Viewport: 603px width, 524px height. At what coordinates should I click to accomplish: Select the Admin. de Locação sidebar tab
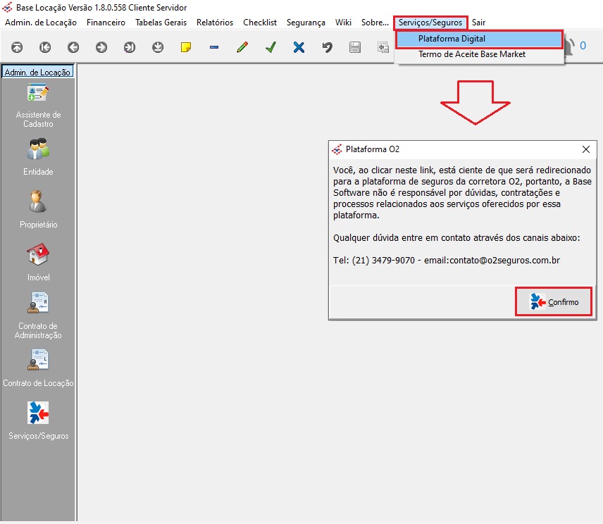[x=38, y=72]
